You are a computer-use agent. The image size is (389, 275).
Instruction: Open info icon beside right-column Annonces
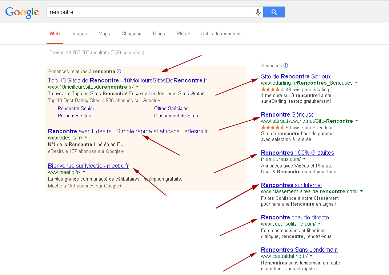(286, 65)
